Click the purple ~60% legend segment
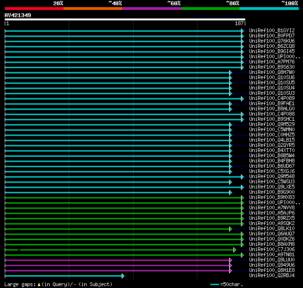 (x=151, y=9)
